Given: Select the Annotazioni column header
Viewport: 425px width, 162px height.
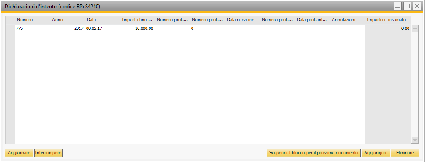Looking at the screenshot, I should pos(347,20).
